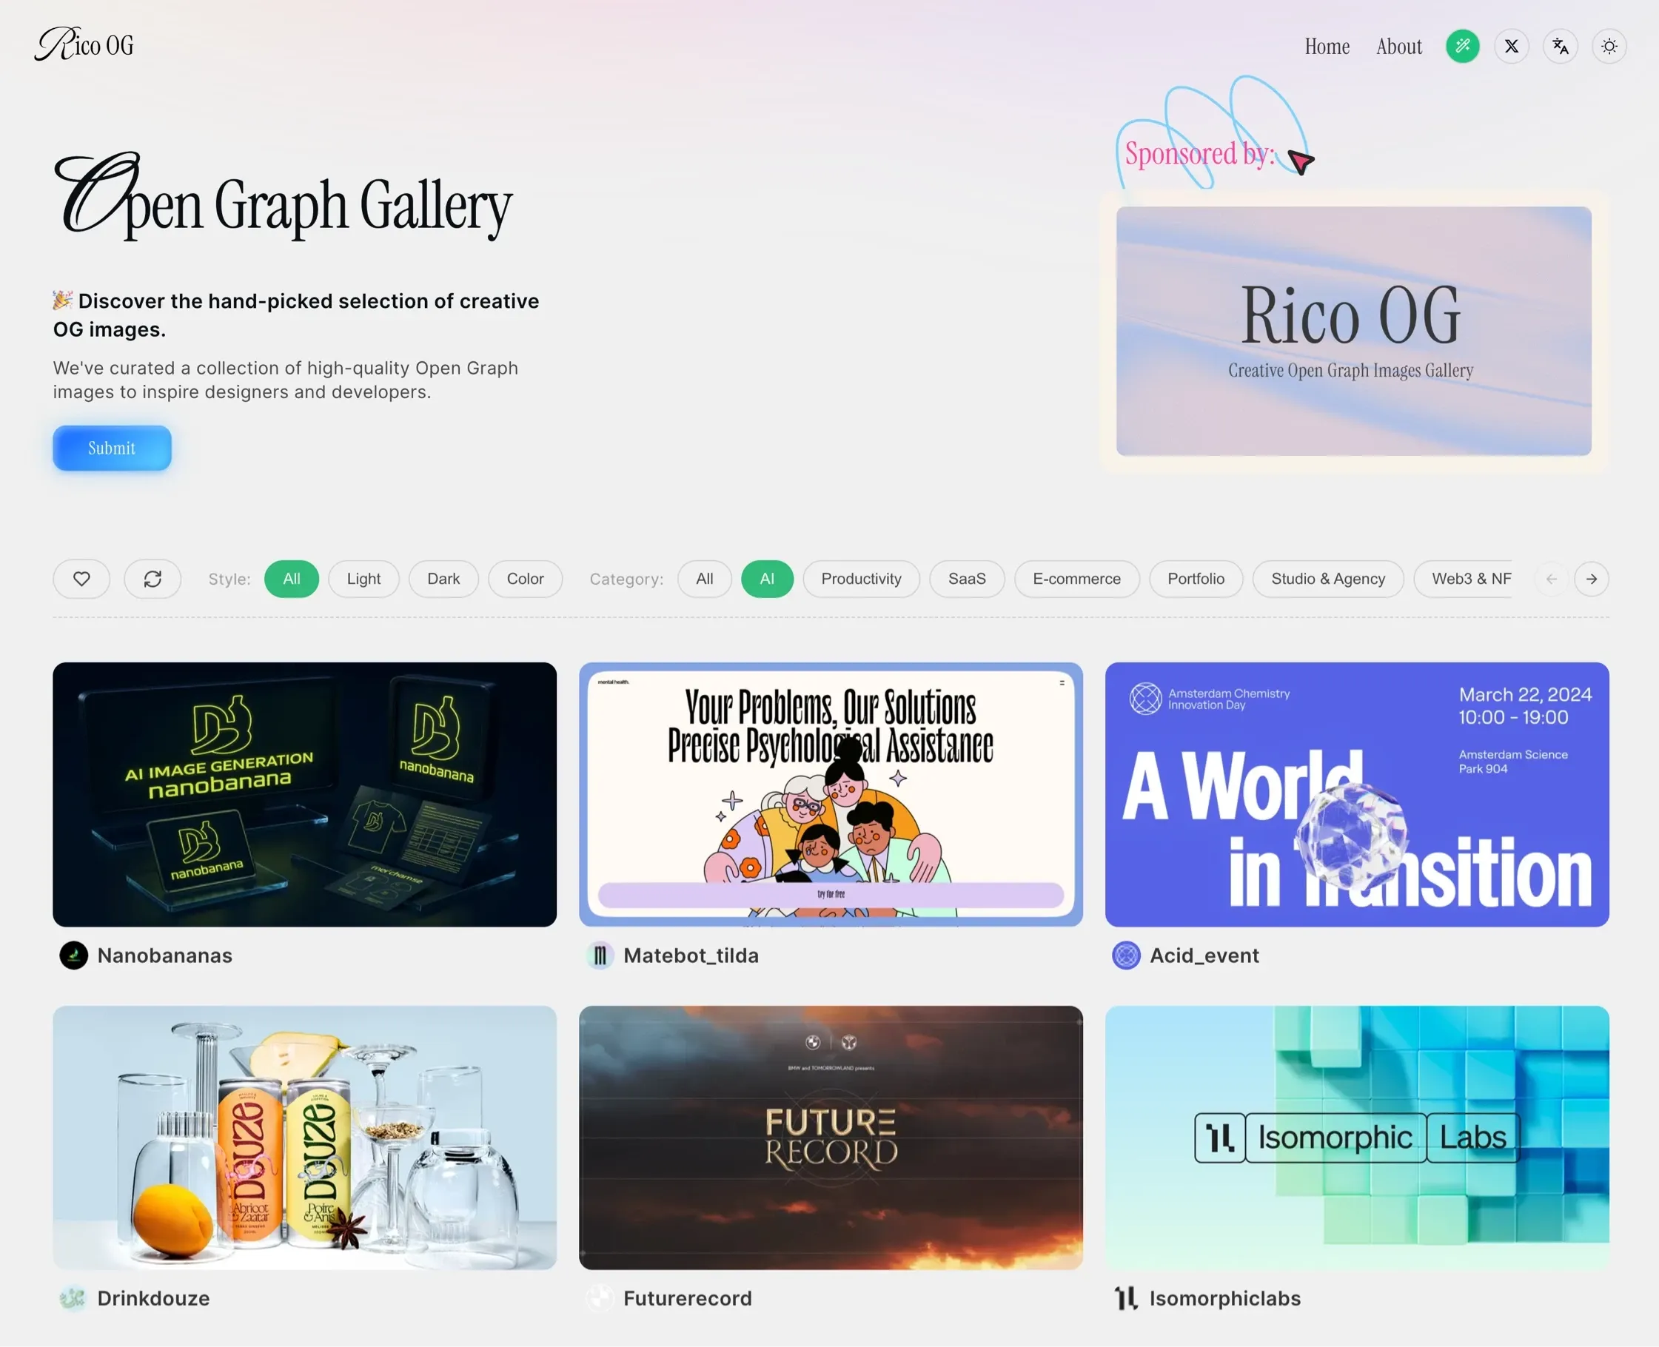
Task: Click the 'Sponsored by:' label
Action: tap(1199, 154)
